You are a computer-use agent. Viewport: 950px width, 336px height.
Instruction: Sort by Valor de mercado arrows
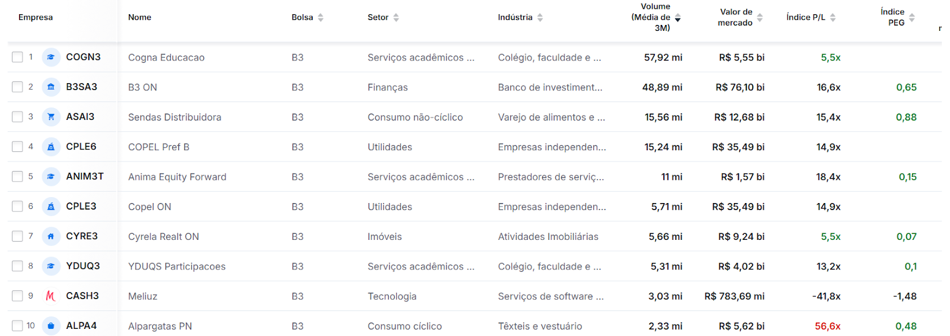[759, 17]
